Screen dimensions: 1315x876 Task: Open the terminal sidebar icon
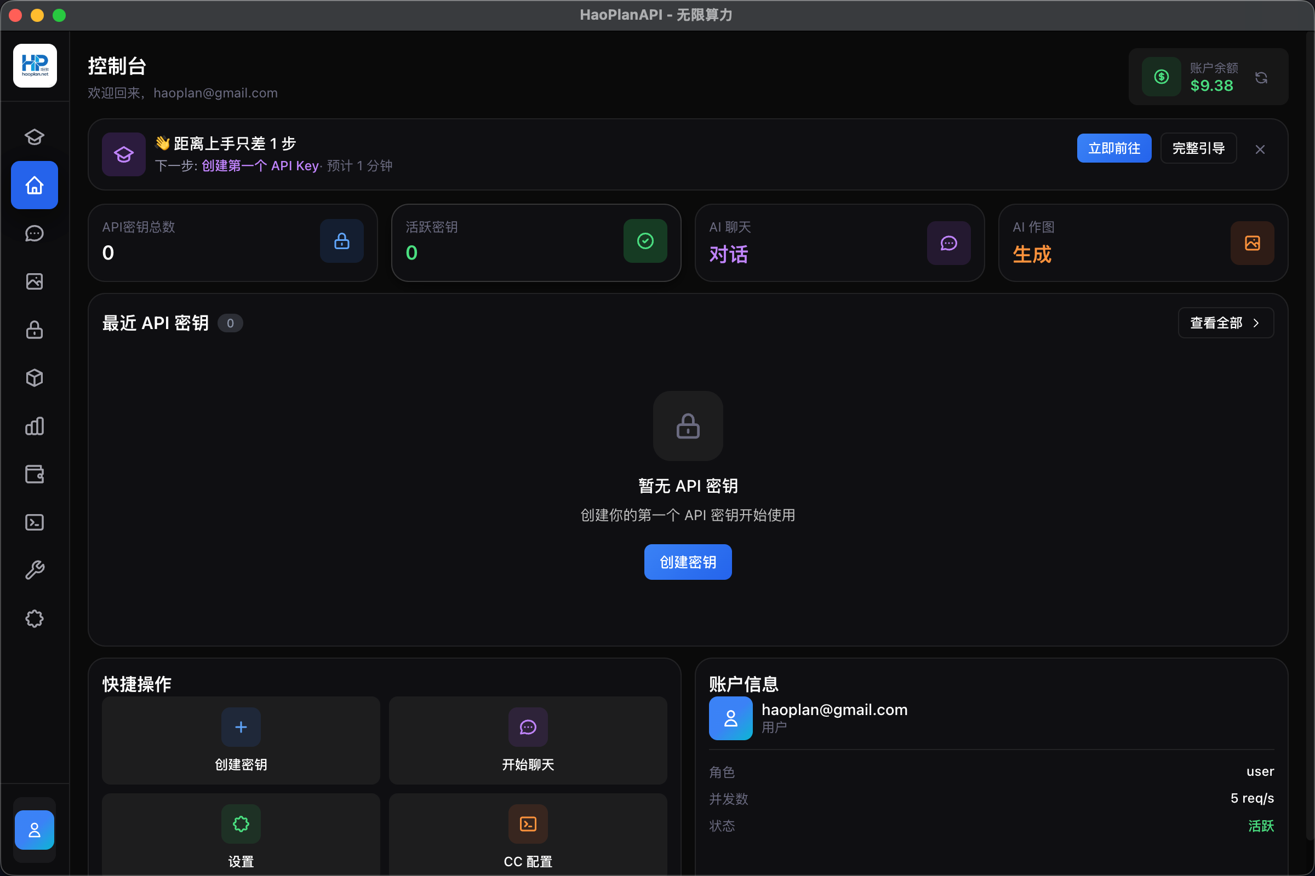(35, 522)
